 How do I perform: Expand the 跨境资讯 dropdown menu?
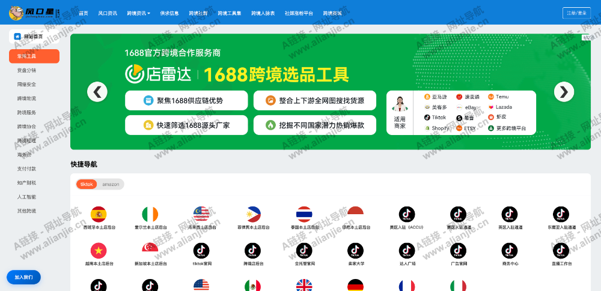point(138,13)
